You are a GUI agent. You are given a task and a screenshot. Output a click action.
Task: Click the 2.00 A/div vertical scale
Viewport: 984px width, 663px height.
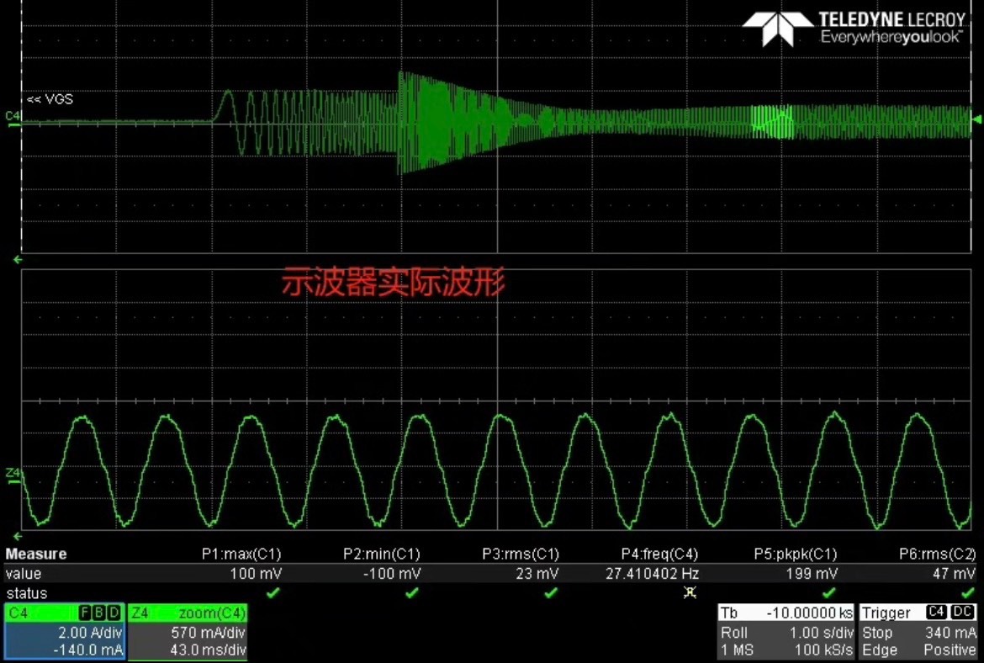[90, 632]
